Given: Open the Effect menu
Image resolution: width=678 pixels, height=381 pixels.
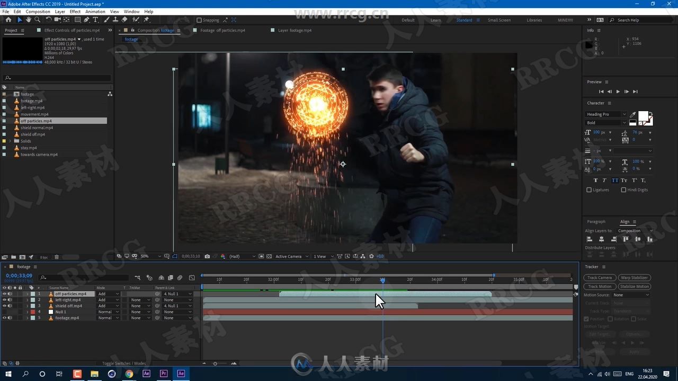Looking at the screenshot, I should tap(75, 12).
